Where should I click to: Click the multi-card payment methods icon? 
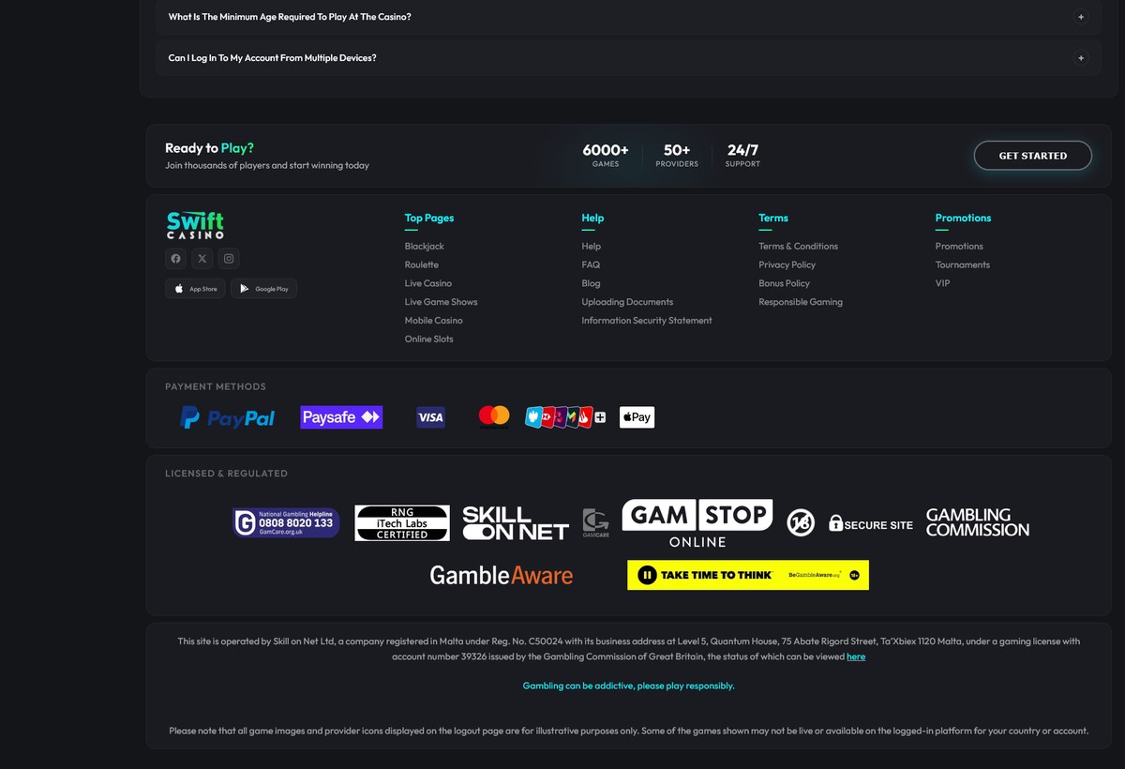(565, 417)
